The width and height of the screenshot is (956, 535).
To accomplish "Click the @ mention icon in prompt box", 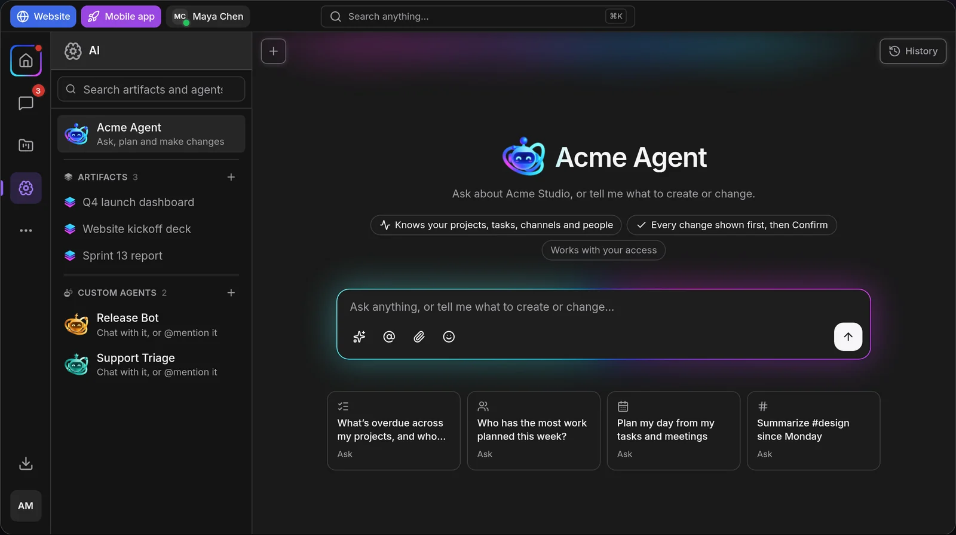I will [x=389, y=337].
